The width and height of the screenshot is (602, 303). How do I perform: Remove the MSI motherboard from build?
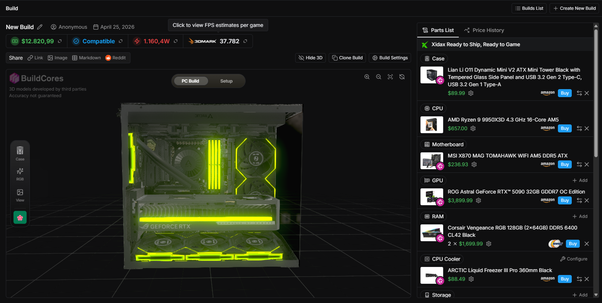(x=587, y=164)
